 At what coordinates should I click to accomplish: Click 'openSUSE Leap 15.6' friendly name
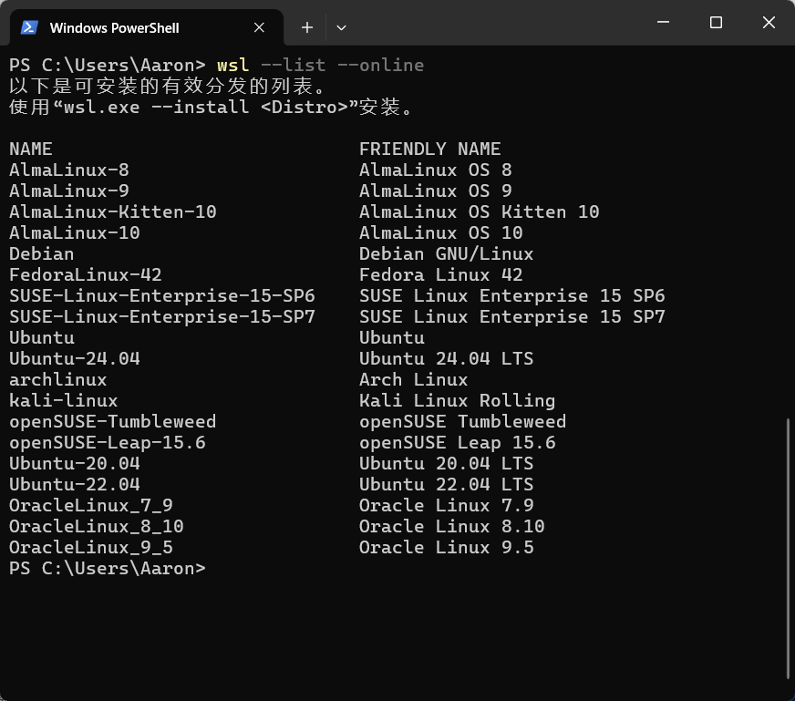458,443
